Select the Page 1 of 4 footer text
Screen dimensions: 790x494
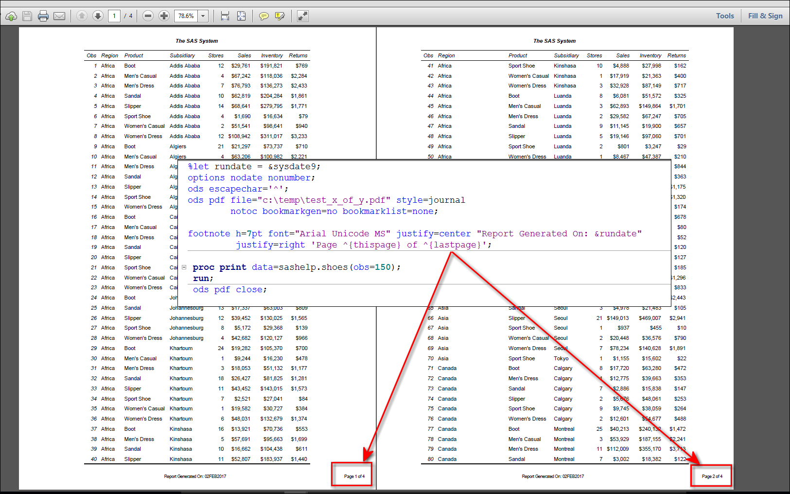pos(351,476)
